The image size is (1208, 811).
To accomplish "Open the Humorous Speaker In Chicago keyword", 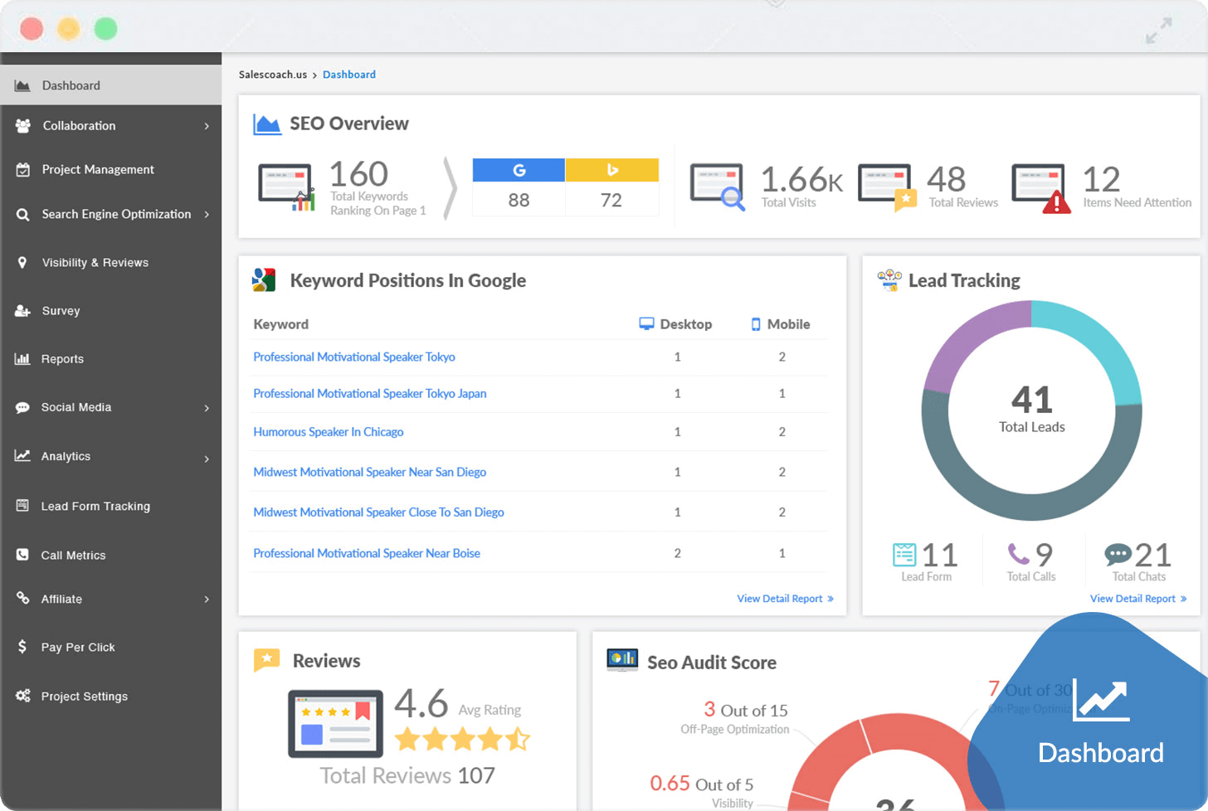I will (x=328, y=432).
